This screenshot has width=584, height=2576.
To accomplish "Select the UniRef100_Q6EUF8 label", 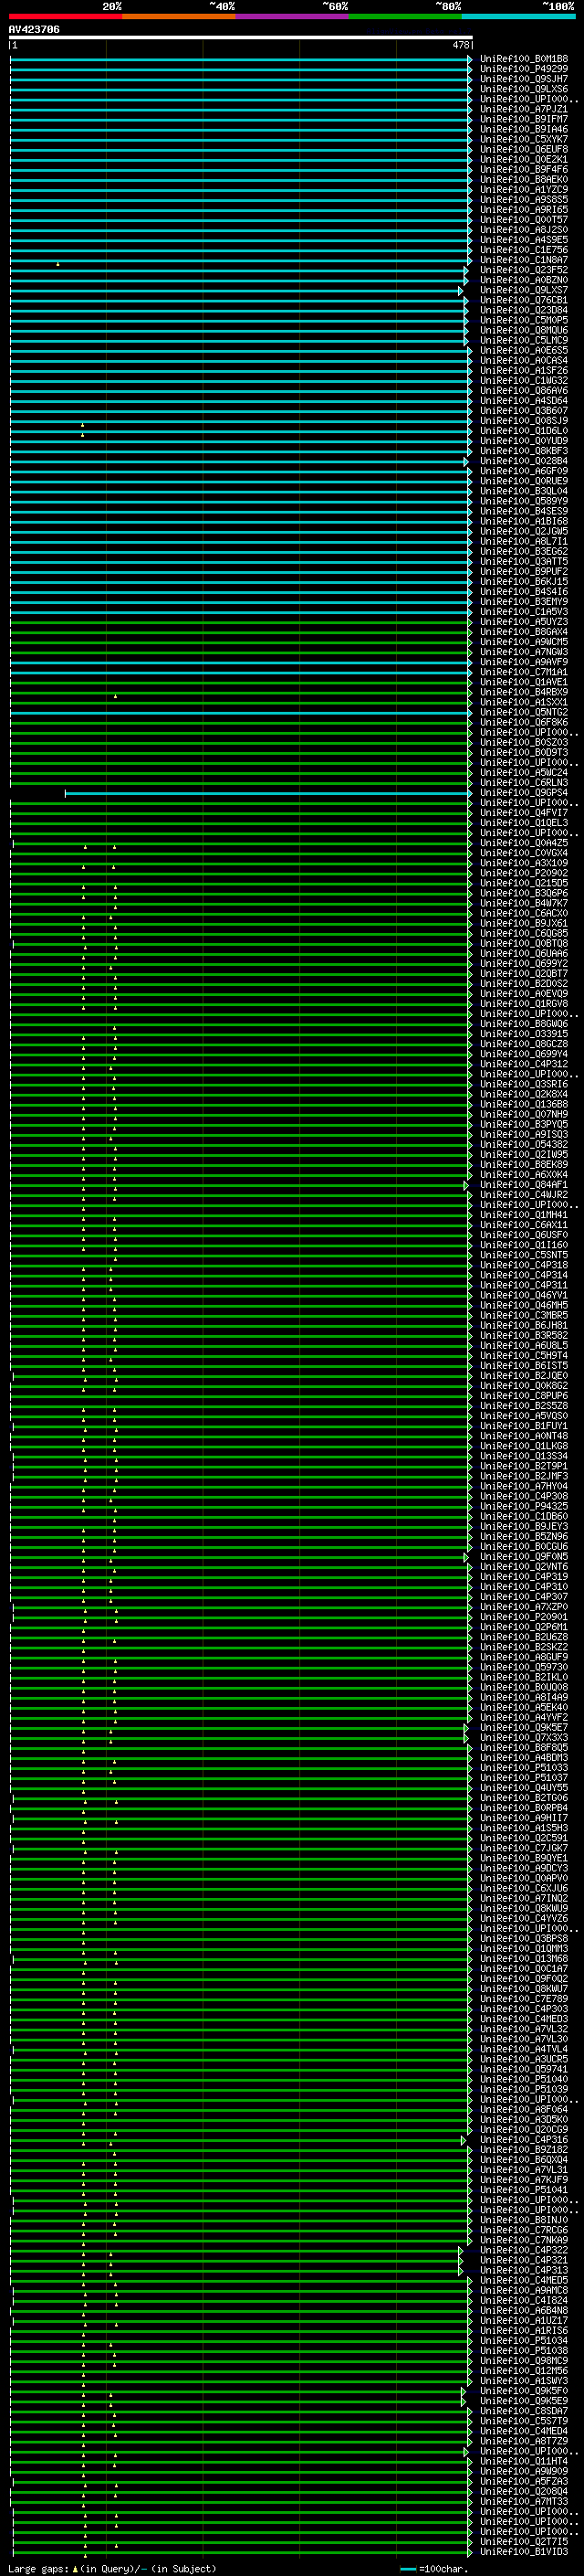I will coord(524,149).
